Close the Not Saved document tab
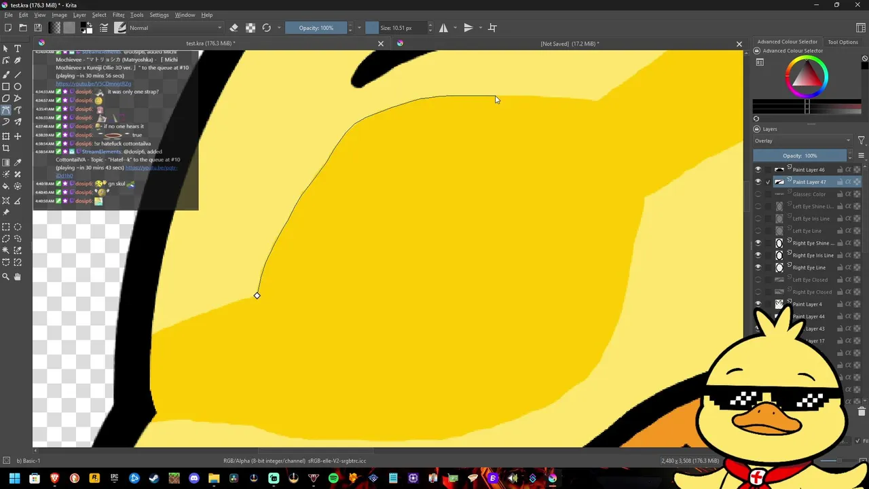The height and width of the screenshot is (489, 869). pyautogui.click(x=739, y=43)
